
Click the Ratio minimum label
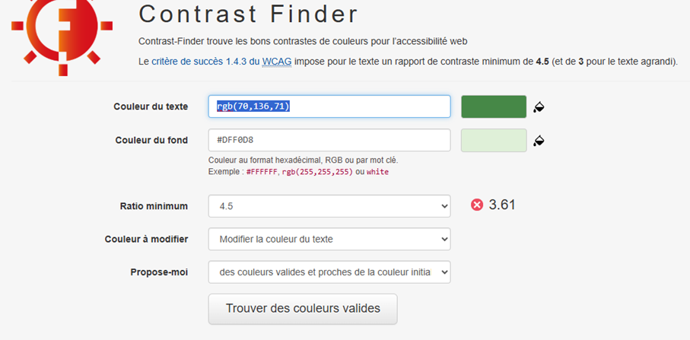click(154, 206)
